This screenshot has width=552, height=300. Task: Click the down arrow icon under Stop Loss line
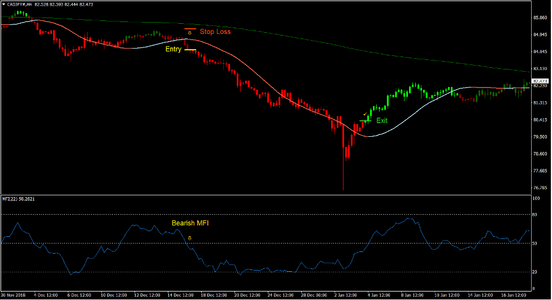[x=189, y=33]
